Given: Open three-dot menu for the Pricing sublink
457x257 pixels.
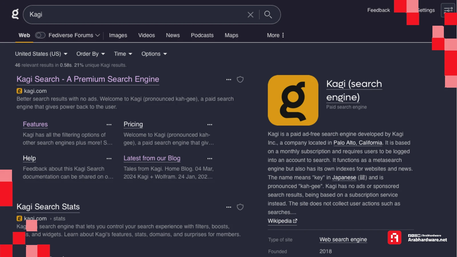Looking at the screenshot, I should coord(210,125).
